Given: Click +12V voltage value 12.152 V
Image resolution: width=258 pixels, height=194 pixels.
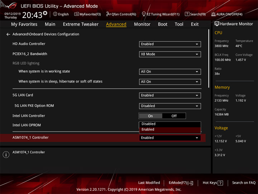Looking at the screenshot, I should (x=221, y=142).
